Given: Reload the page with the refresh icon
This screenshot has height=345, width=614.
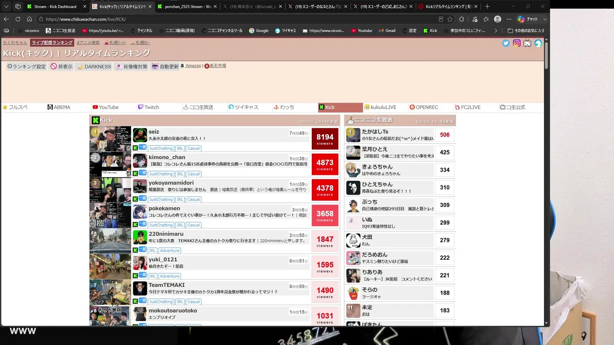Looking at the screenshot, I should tap(18, 19).
